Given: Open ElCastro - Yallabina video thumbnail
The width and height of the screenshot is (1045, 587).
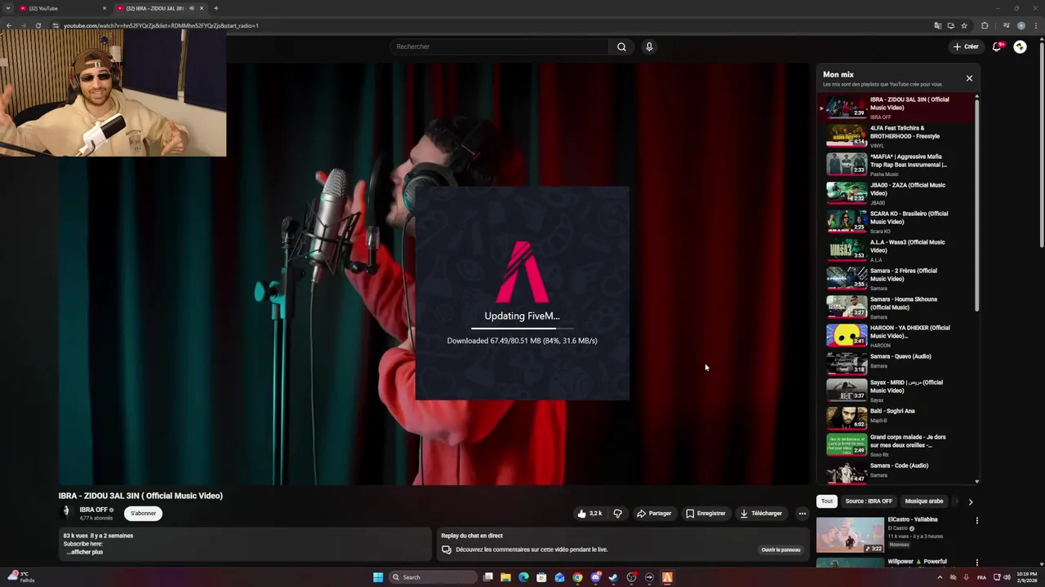Looking at the screenshot, I should click(x=850, y=535).
